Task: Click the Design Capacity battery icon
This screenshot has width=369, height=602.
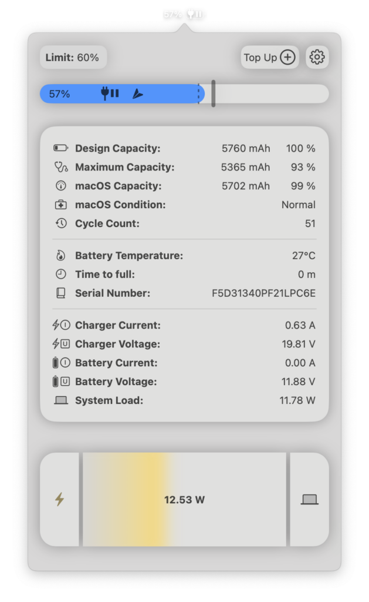Action: coord(60,149)
